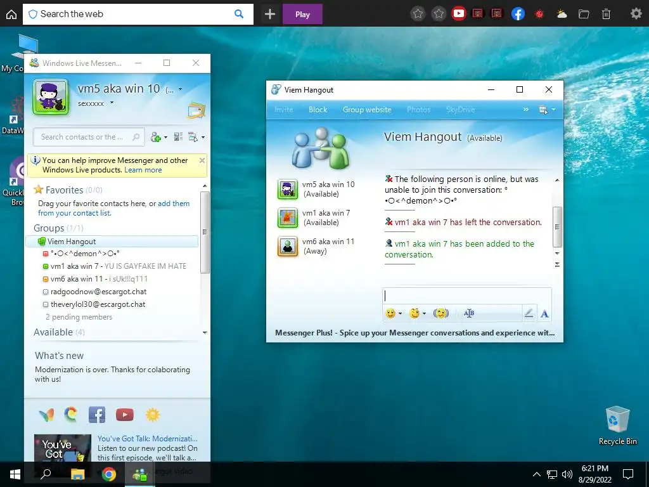
Task: Click the Bing icon in Messenger footer
Action: click(71, 414)
